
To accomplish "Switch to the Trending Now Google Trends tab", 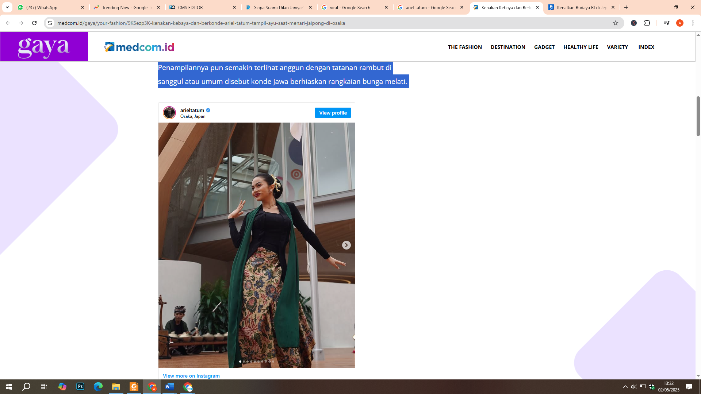I will (x=127, y=7).
